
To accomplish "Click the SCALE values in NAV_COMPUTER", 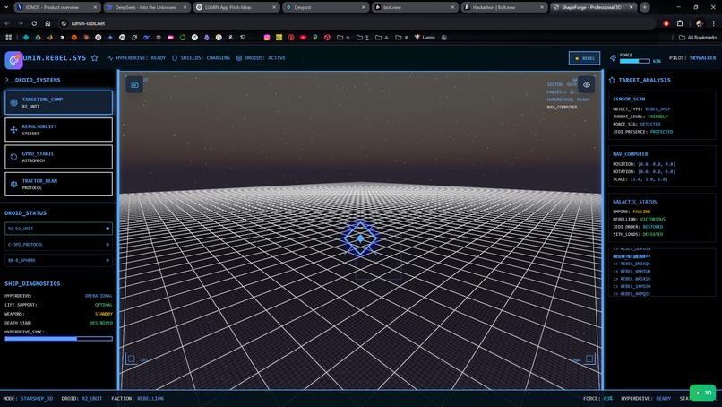I will [x=649, y=179].
